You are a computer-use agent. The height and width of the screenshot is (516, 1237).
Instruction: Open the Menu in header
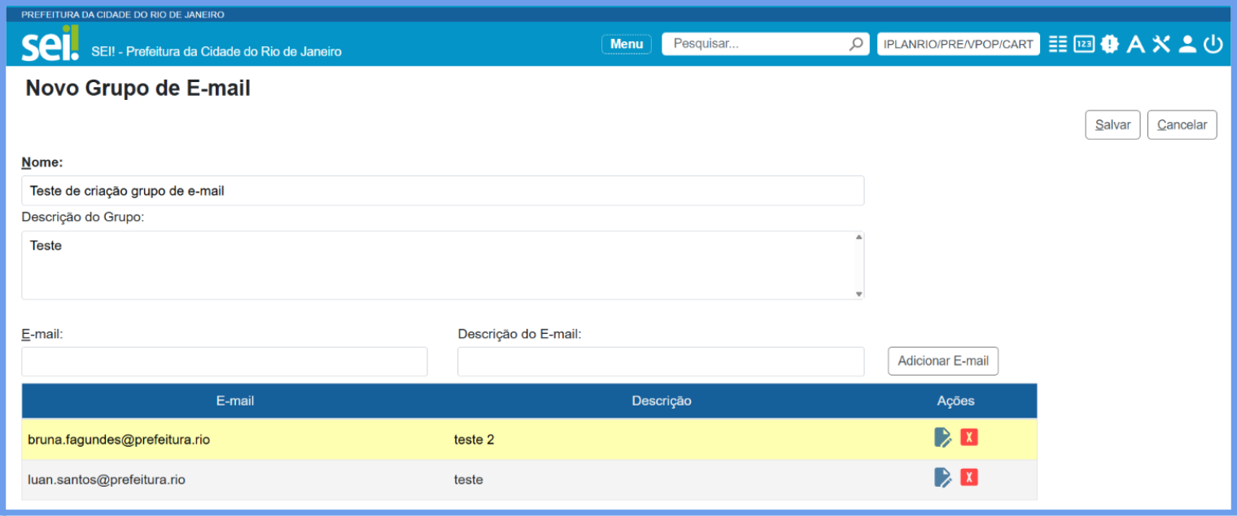click(626, 44)
